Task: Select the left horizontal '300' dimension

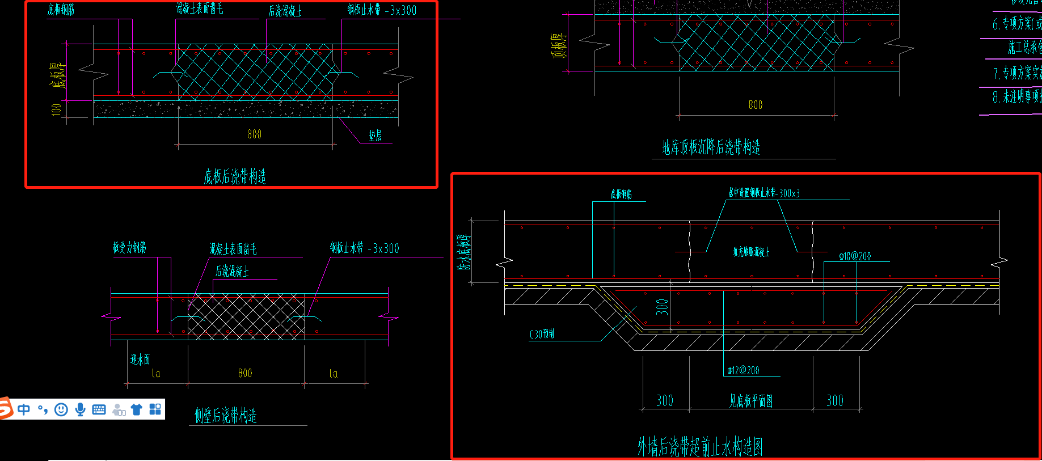Action: (665, 401)
